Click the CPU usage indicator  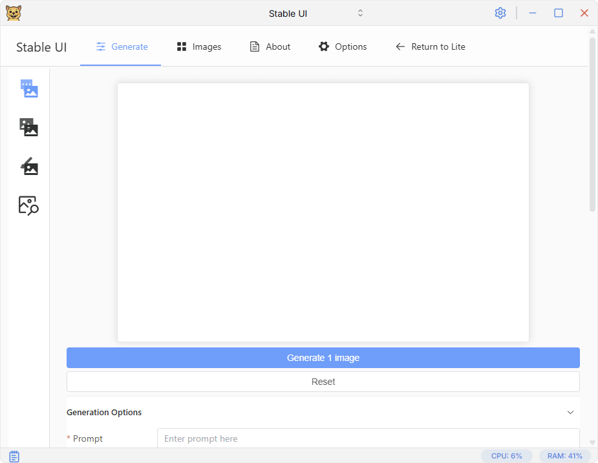tap(506, 456)
